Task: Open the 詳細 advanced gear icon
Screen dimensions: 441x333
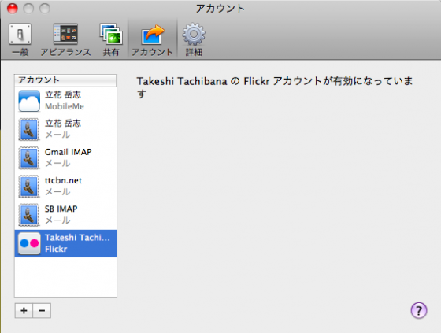Action: point(194,39)
